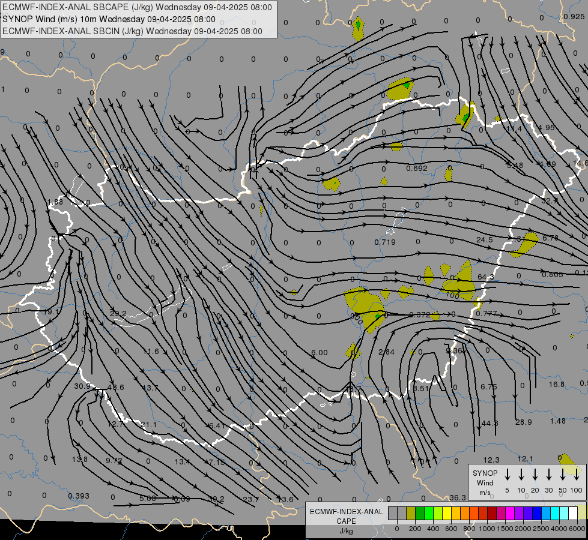Image resolution: width=588 pixels, height=540 pixels.
Task: Click the map value 5.48
Action: [515, 165]
